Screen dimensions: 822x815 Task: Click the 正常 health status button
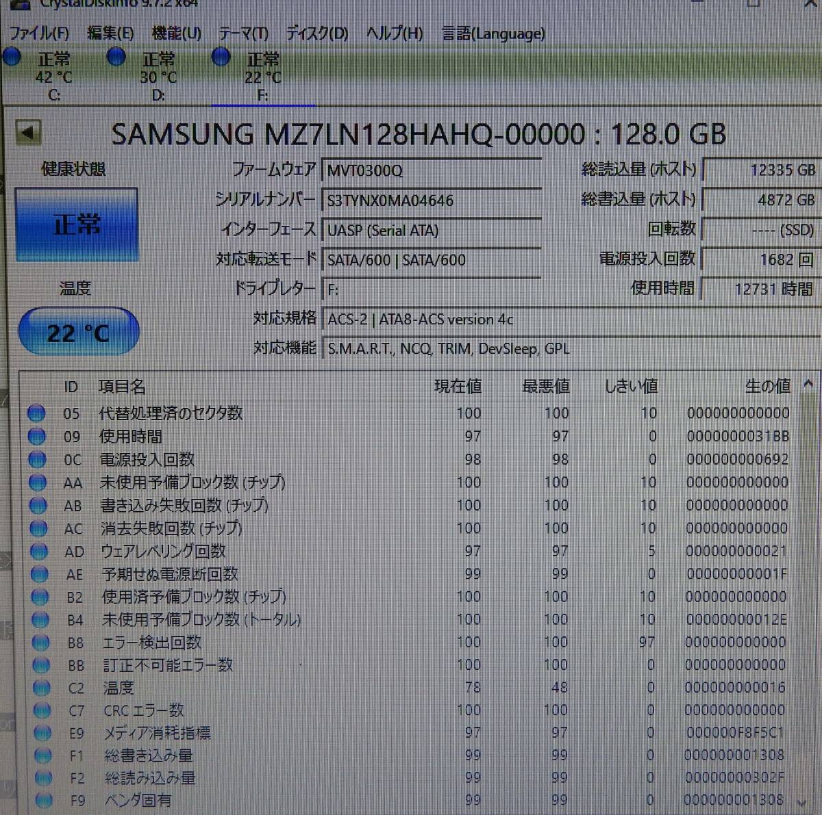click(x=77, y=224)
